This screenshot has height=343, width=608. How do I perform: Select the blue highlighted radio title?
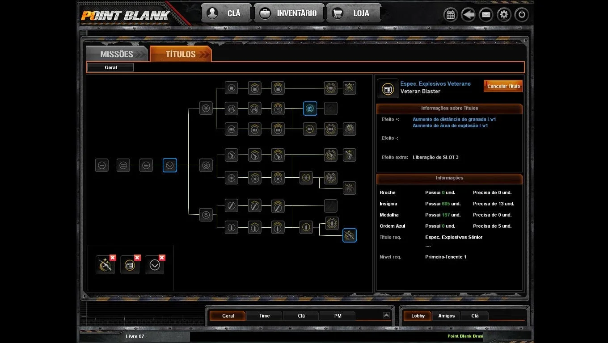[x=310, y=108]
